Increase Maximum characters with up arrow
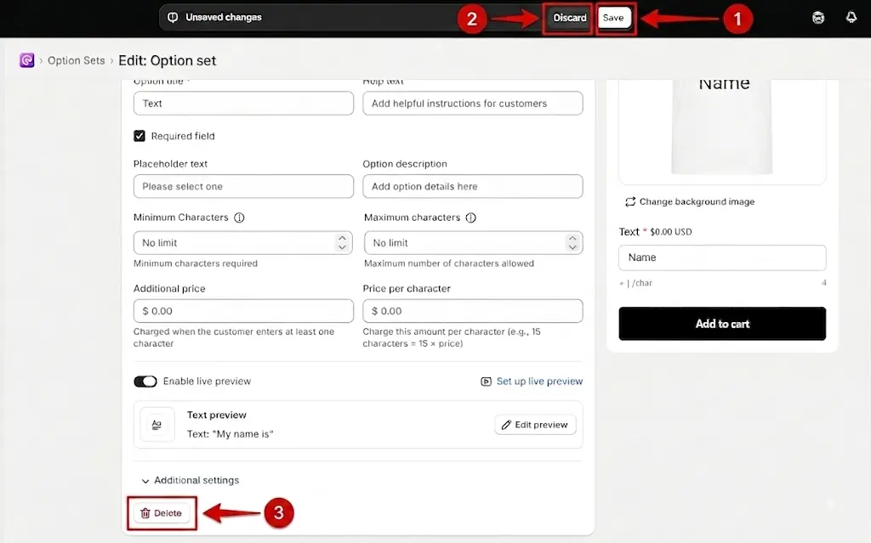 point(572,238)
